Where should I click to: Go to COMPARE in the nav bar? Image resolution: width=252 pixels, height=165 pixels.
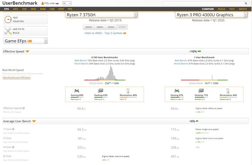point(208,9)
